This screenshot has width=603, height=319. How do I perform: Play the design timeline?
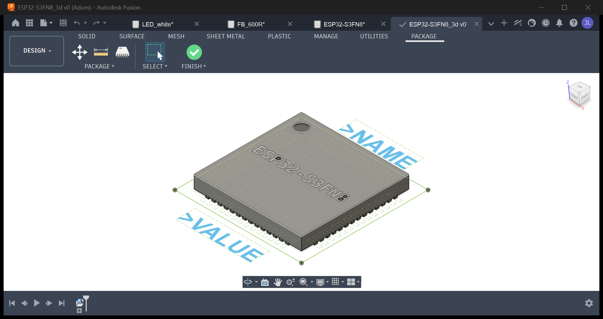tap(37, 303)
